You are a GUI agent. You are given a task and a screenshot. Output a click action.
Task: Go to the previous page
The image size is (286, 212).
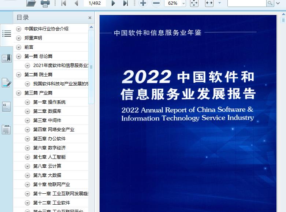click(77, 3)
